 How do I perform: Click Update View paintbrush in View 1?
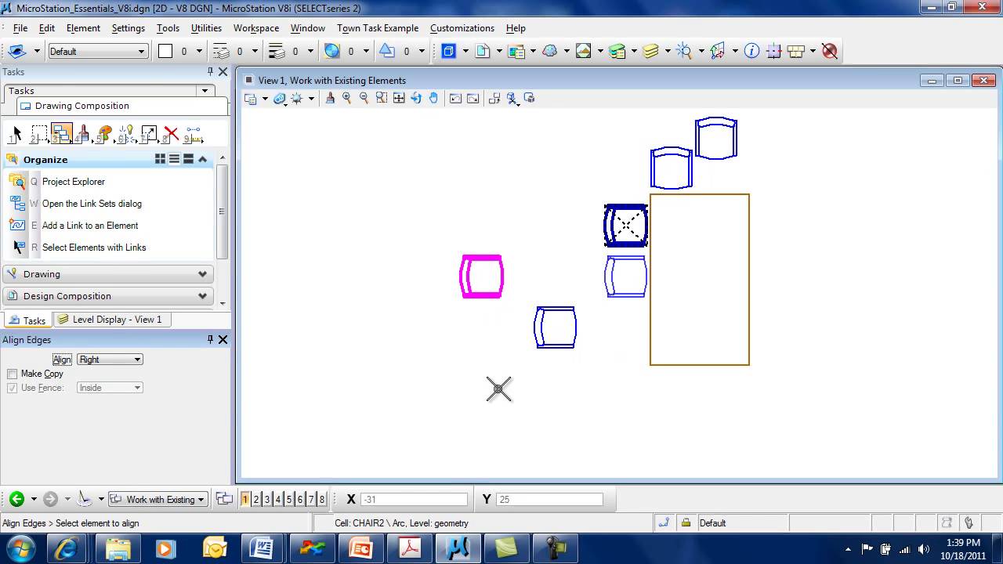click(x=330, y=98)
